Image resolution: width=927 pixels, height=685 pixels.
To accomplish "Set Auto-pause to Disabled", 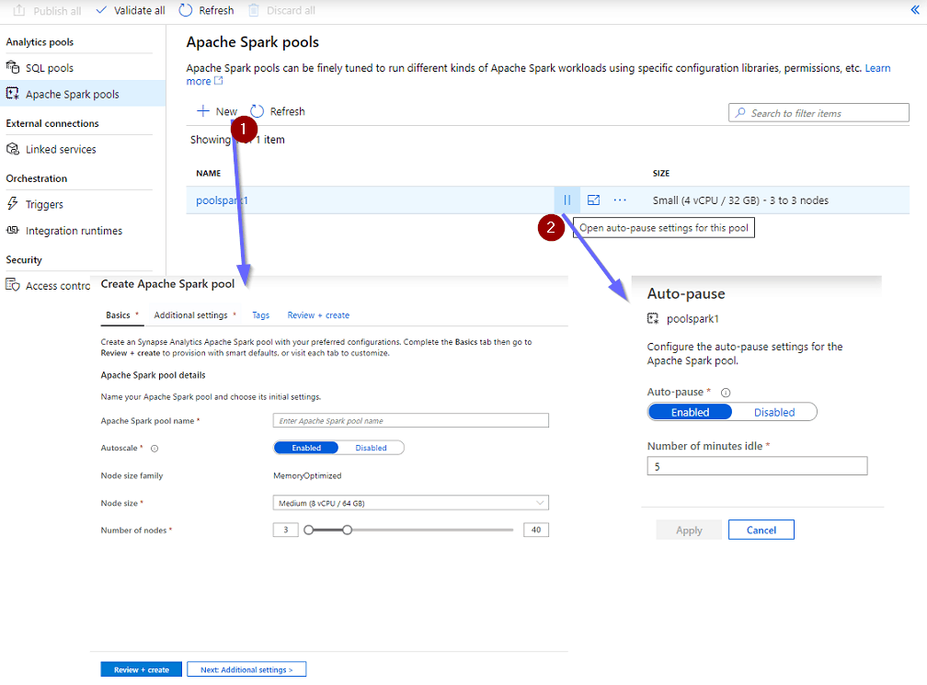I will (x=774, y=412).
